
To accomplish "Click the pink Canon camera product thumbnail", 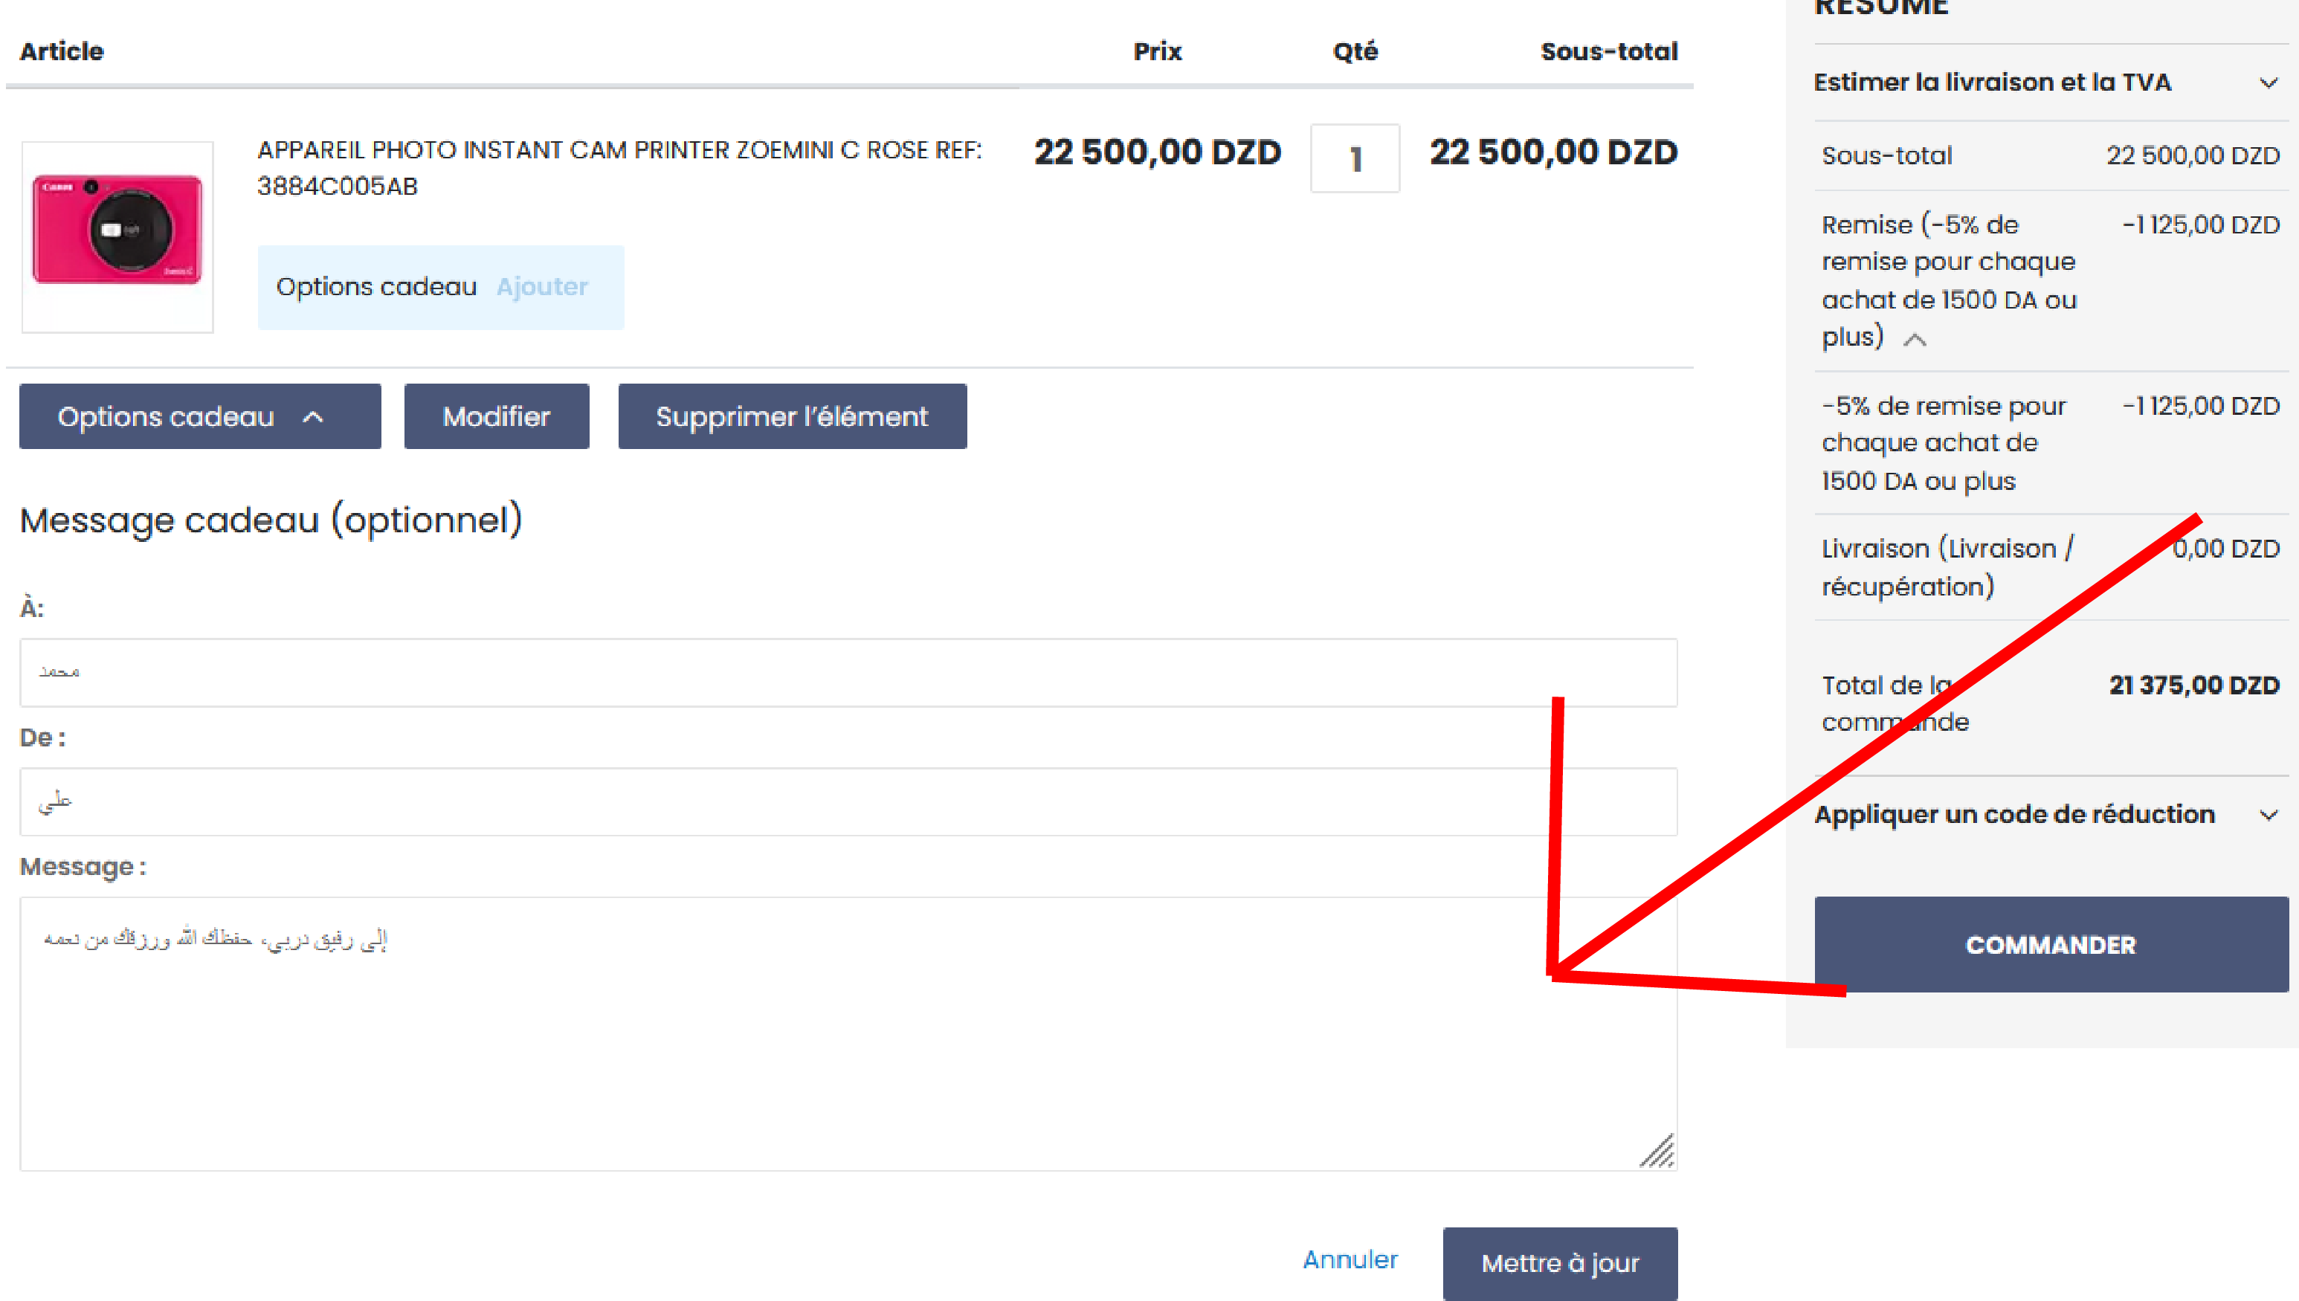I will click(117, 236).
